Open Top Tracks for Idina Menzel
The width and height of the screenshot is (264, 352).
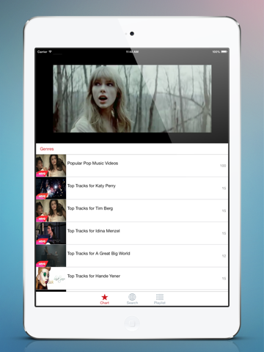[x=132, y=233]
